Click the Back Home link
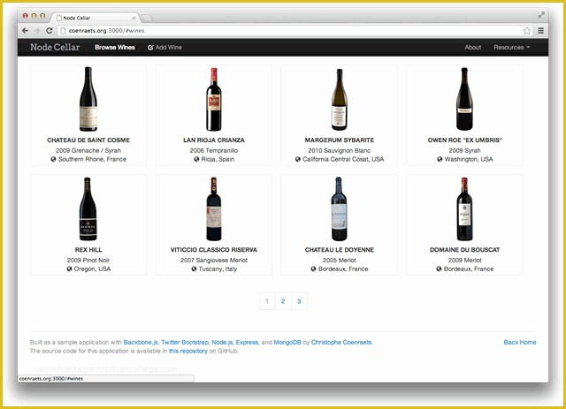 click(520, 342)
